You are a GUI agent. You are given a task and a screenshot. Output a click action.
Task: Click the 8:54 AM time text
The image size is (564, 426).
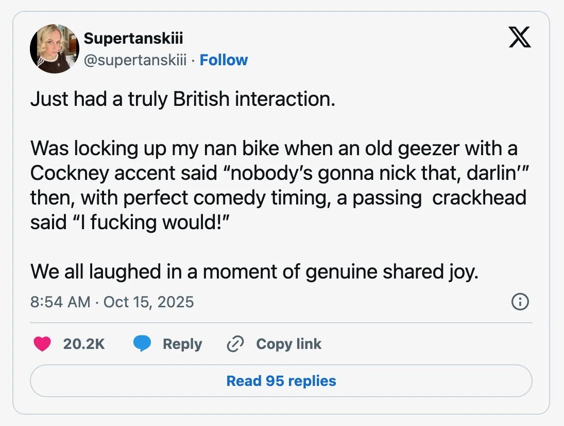pos(60,302)
